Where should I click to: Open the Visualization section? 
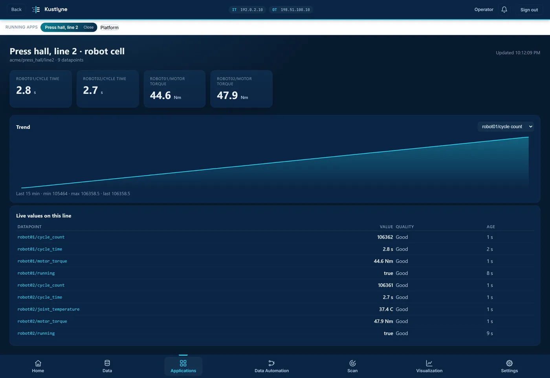tap(429, 366)
